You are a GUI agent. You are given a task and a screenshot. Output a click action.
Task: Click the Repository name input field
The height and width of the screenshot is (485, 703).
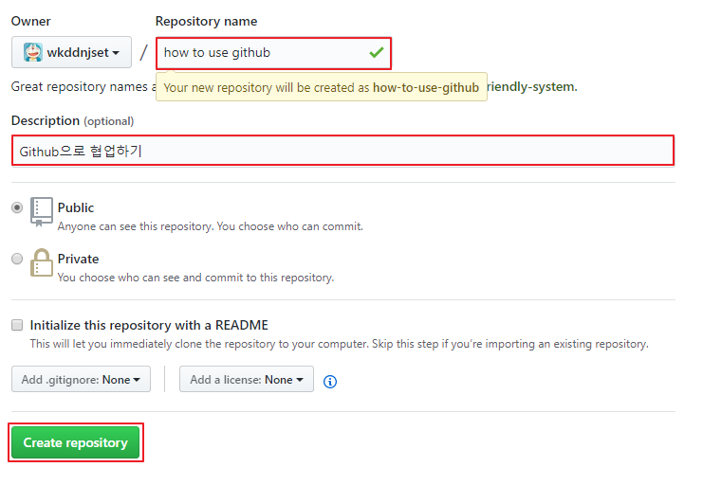point(273,53)
